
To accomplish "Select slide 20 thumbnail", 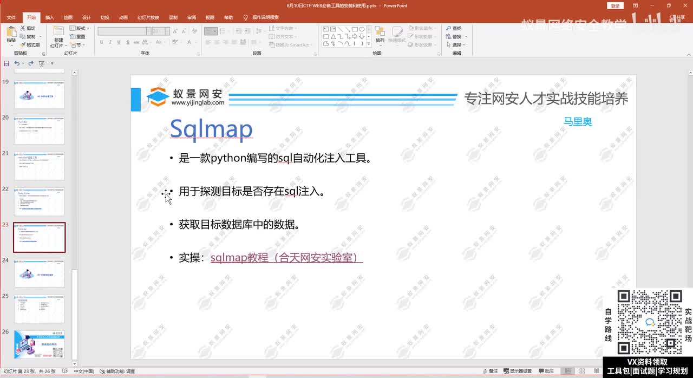I will 39,131.
